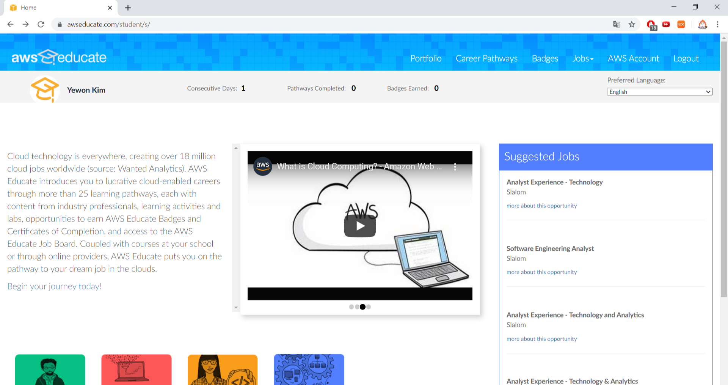Click the browser forward arrow

[25, 24]
